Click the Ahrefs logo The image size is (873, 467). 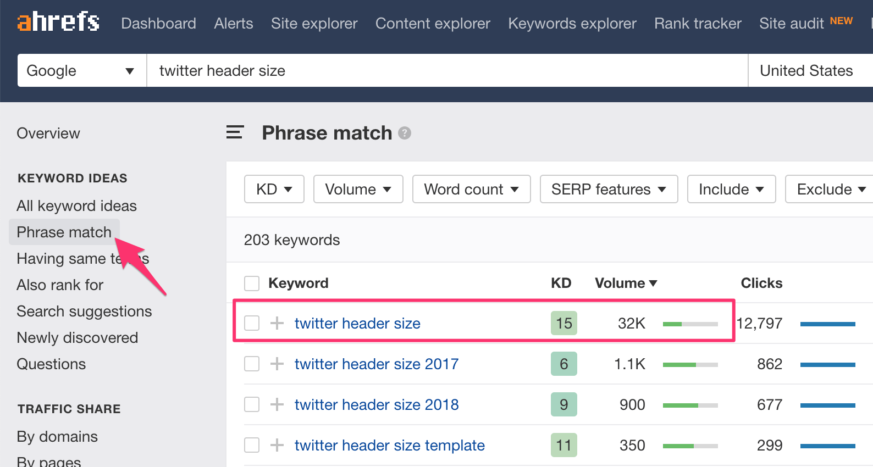pos(58,22)
